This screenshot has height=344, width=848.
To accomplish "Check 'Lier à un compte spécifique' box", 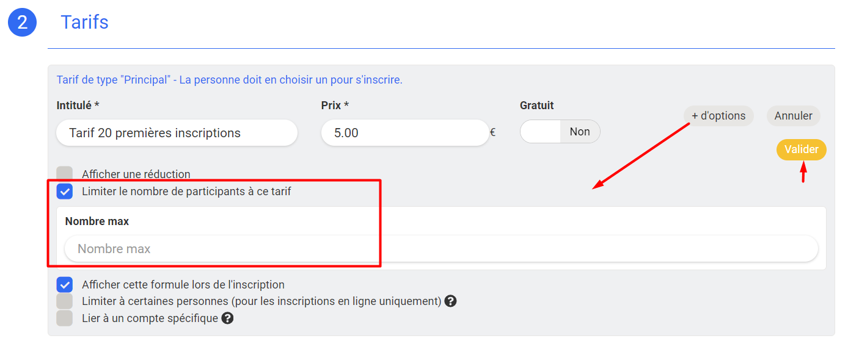I will 65,318.
